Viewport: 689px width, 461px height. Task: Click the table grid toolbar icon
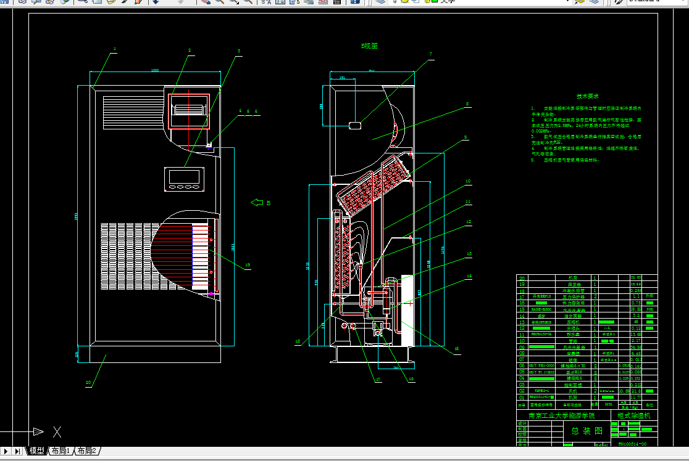click(x=337, y=1)
